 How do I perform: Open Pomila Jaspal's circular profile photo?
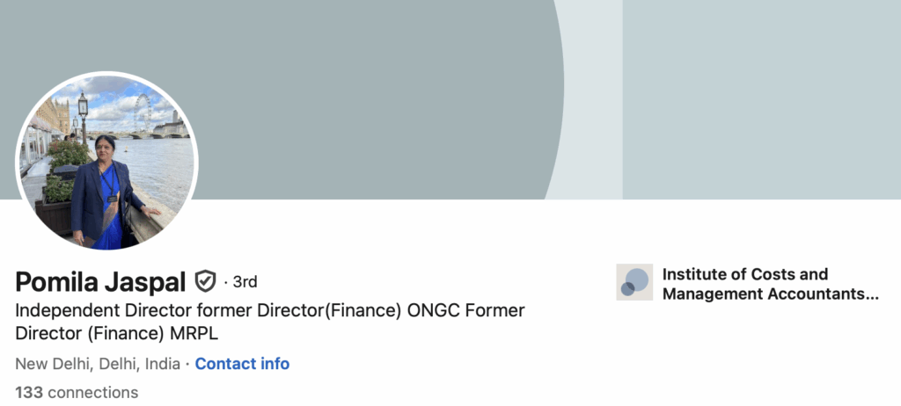coord(106,163)
